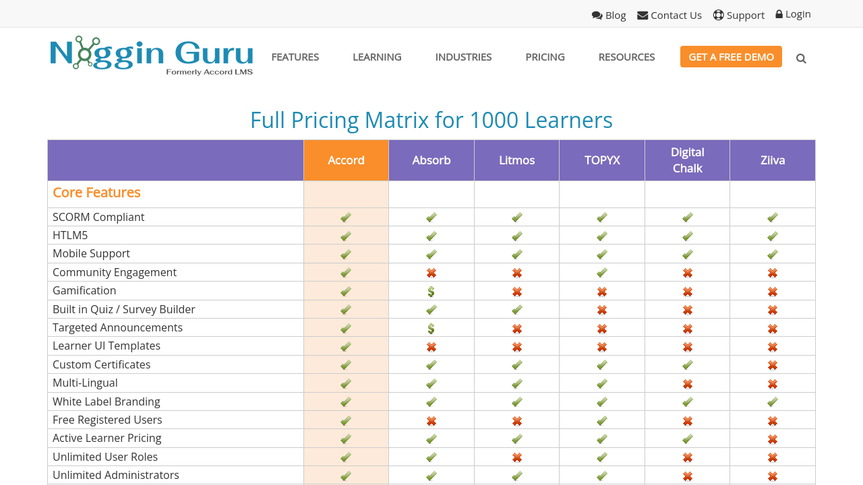Viewport: 863px width, 485px height.
Task: Click TOPYX's checkmark for Free Registered Users
Action: coord(602,421)
